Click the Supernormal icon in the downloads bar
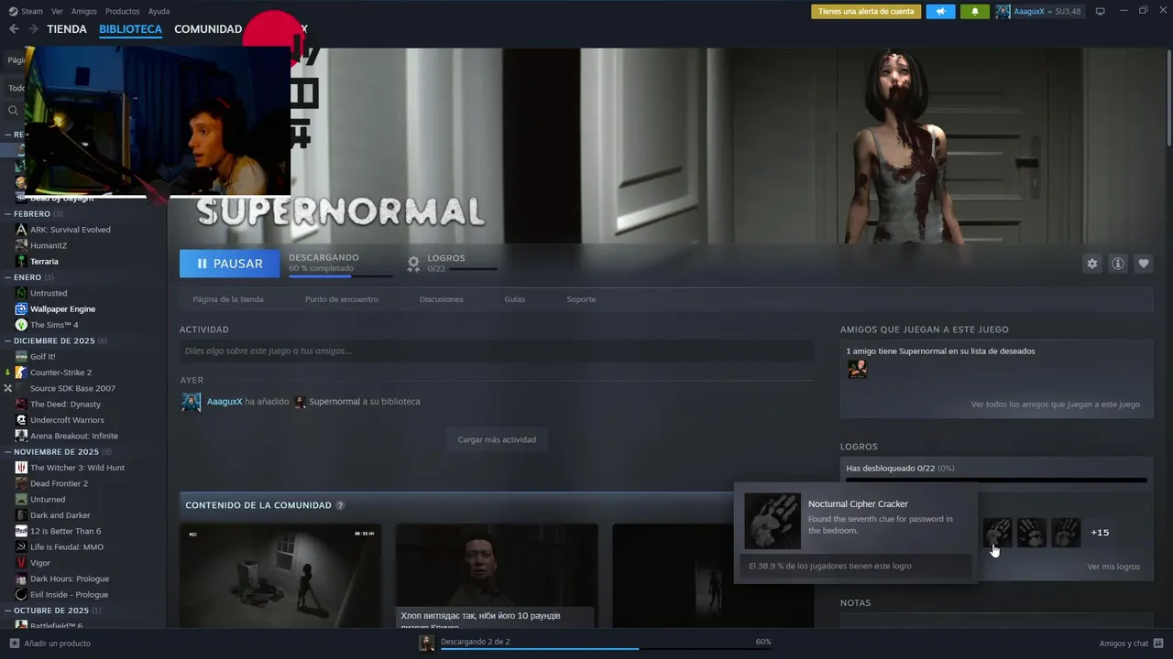 426,643
